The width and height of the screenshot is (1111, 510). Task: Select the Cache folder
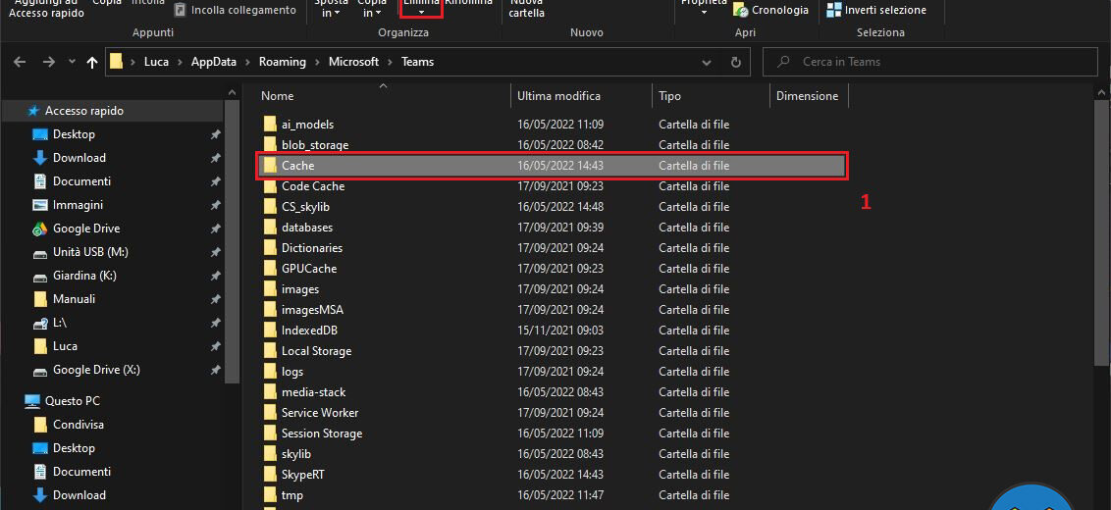coord(297,166)
